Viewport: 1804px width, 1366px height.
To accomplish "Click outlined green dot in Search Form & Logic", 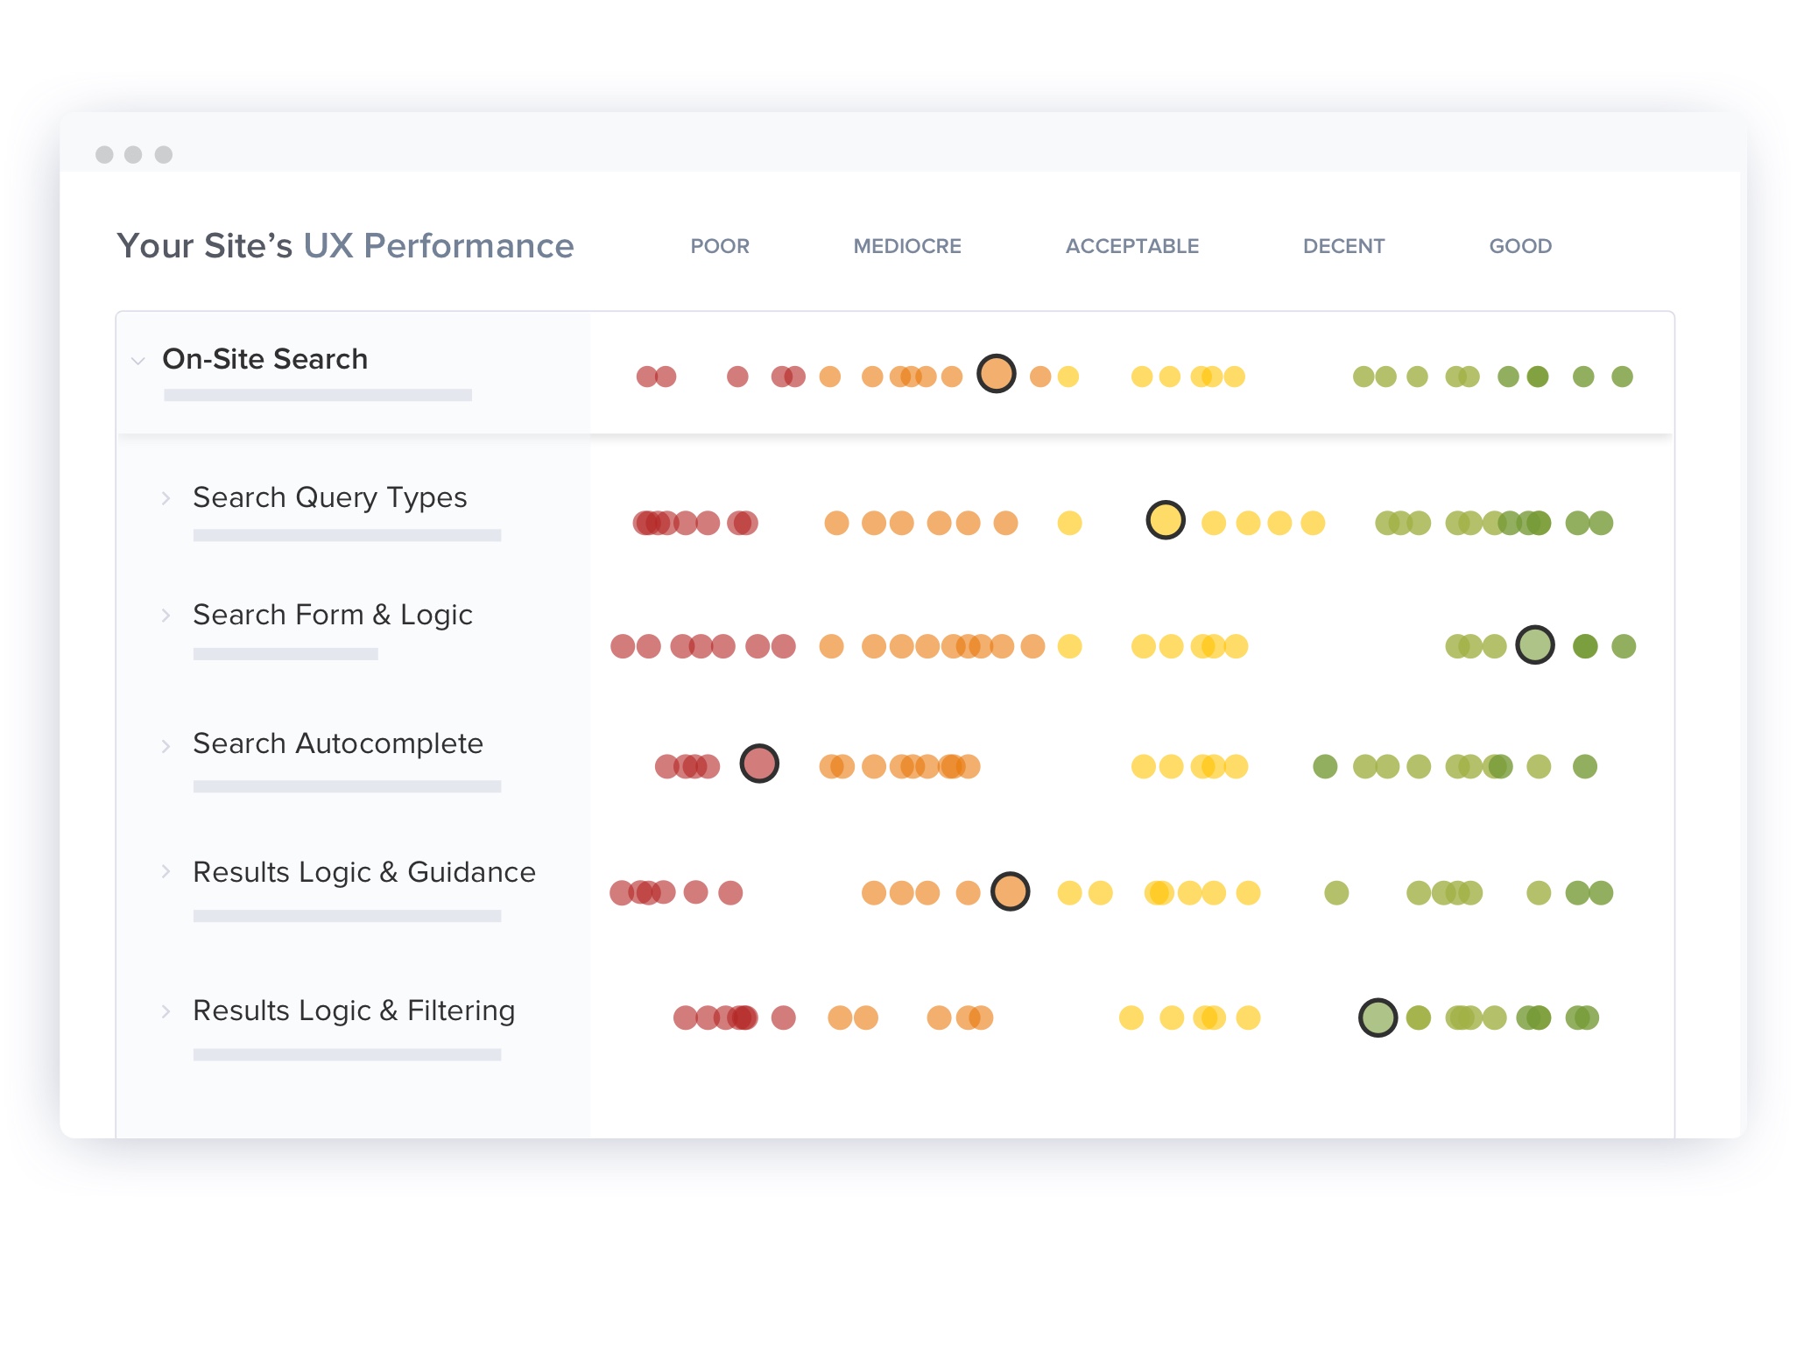I will coord(1534,645).
